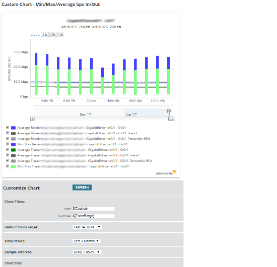Select the 12h zoom option
The image size is (277, 267).
52,35
